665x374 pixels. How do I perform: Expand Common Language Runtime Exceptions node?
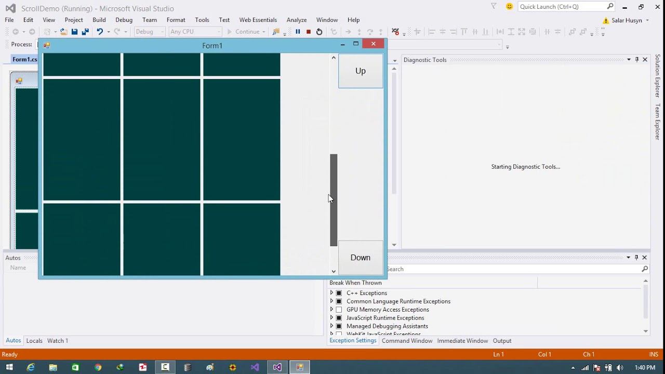tap(331, 301)
